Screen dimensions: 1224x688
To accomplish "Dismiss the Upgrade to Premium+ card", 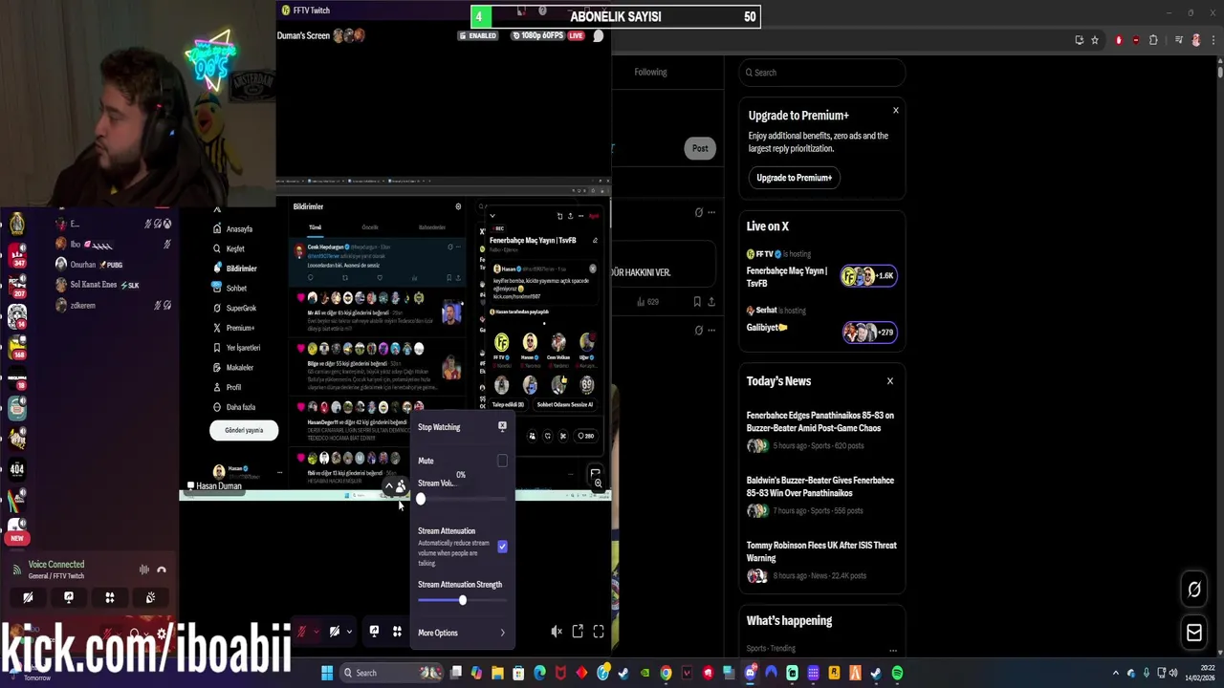I will point(896,111).
